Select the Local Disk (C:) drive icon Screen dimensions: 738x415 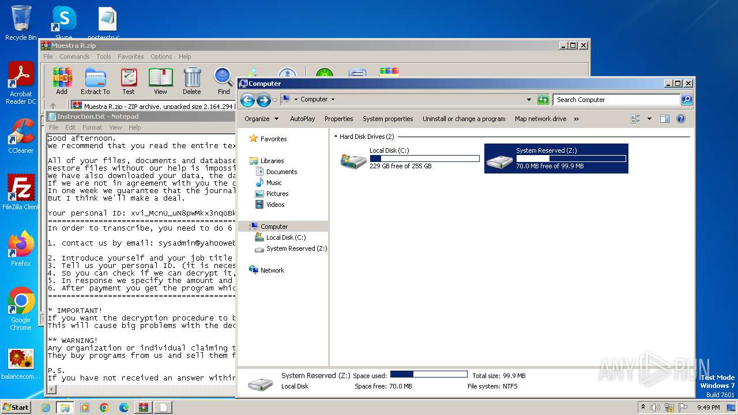coord(353,161)
